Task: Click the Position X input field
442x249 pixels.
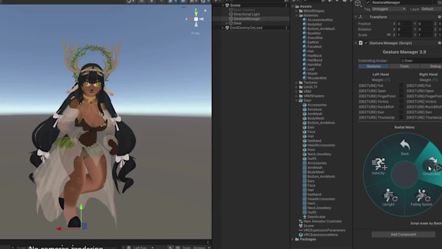Action: (404, 23)
